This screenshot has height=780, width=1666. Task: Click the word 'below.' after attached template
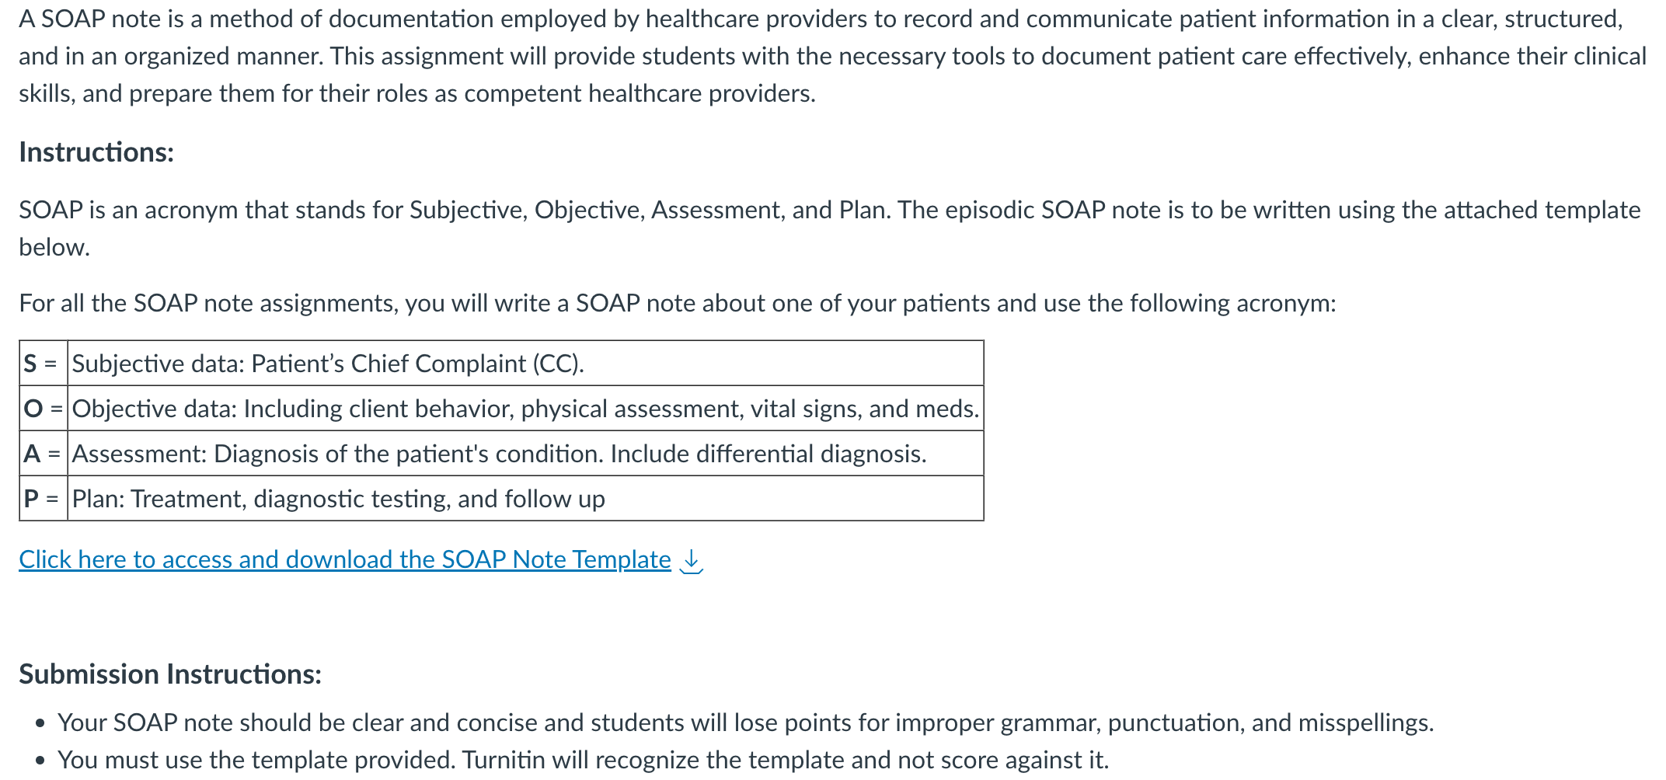pos(54,247)
